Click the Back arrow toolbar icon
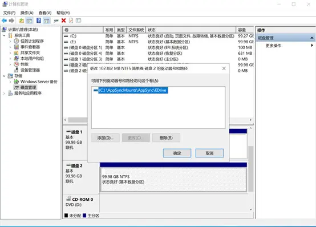 point(4,21)
